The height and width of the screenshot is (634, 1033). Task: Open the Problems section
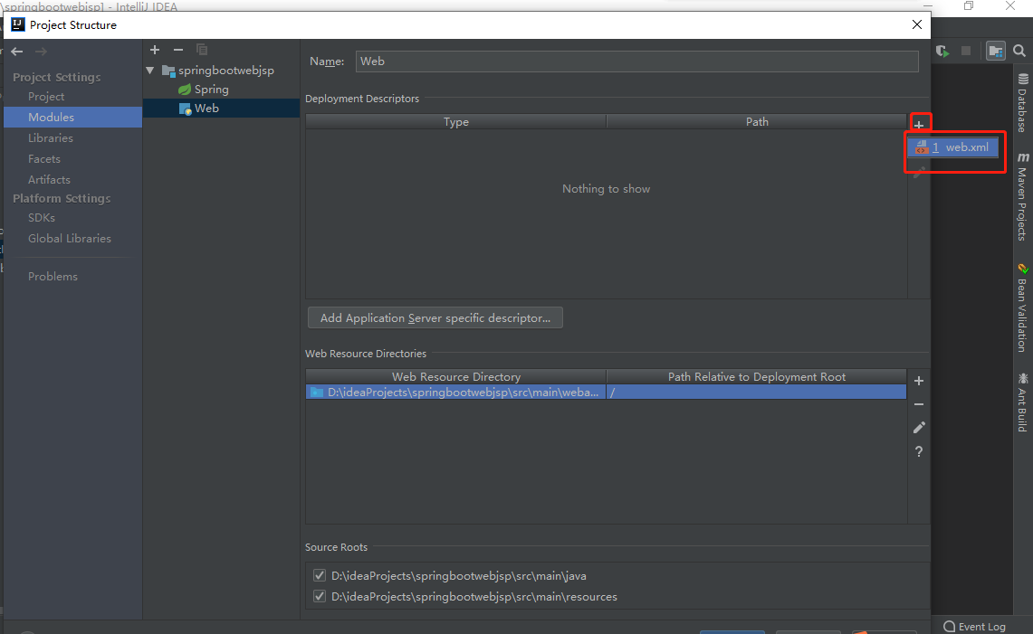[53, 277]
